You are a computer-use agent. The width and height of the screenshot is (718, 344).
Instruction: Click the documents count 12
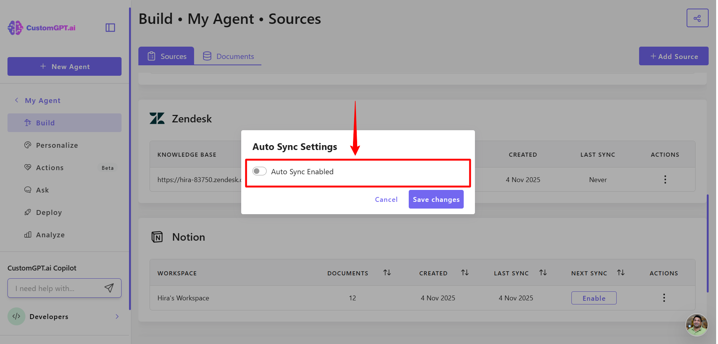coord(352,298)
